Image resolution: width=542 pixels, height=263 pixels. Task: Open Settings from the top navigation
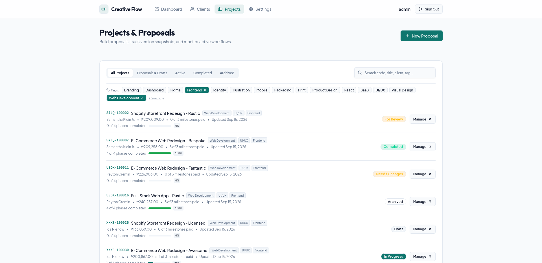260,9
